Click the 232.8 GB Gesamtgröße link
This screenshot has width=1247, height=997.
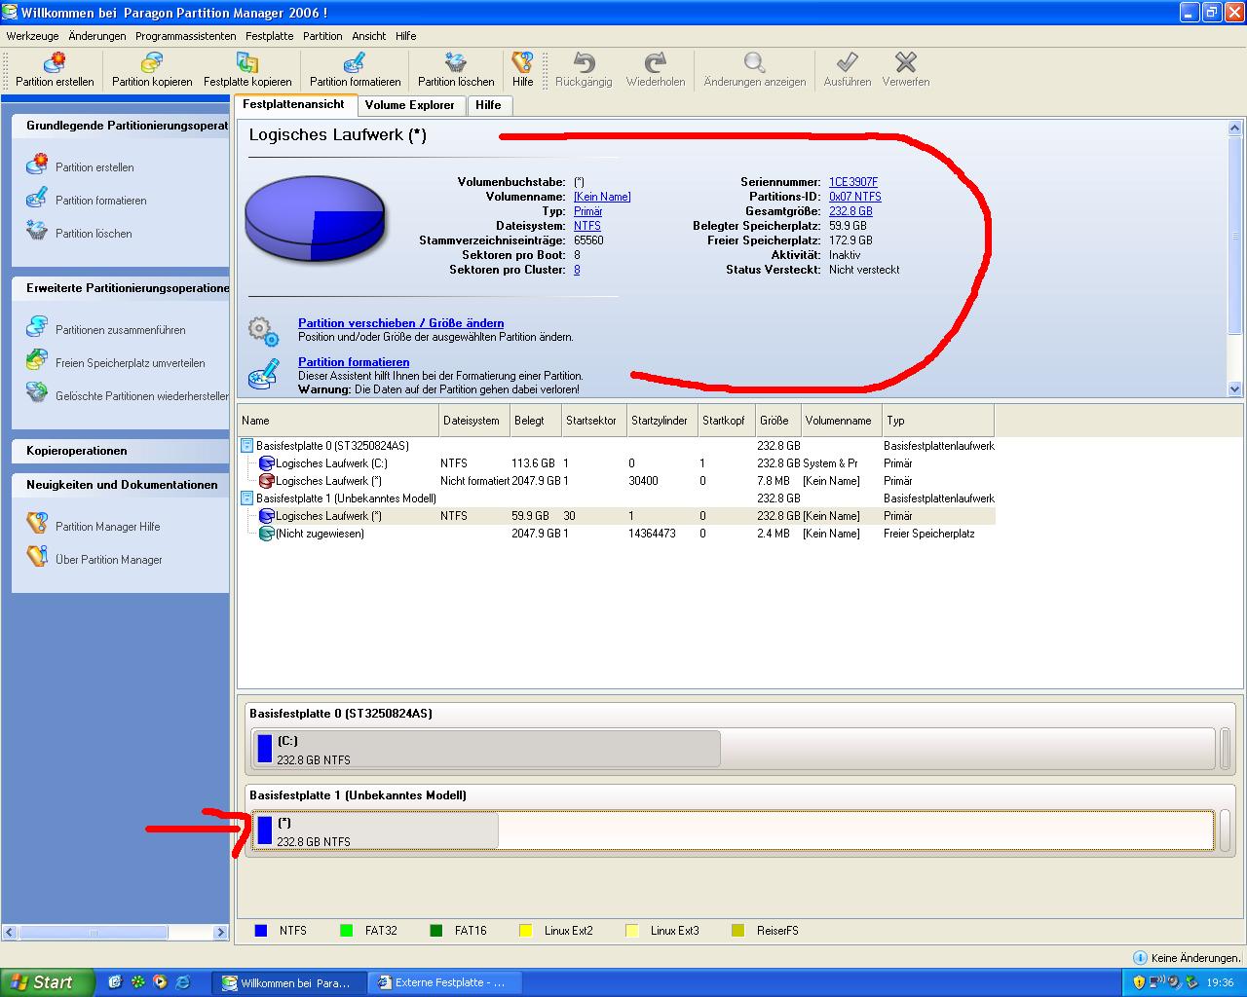tap(850, 211)
